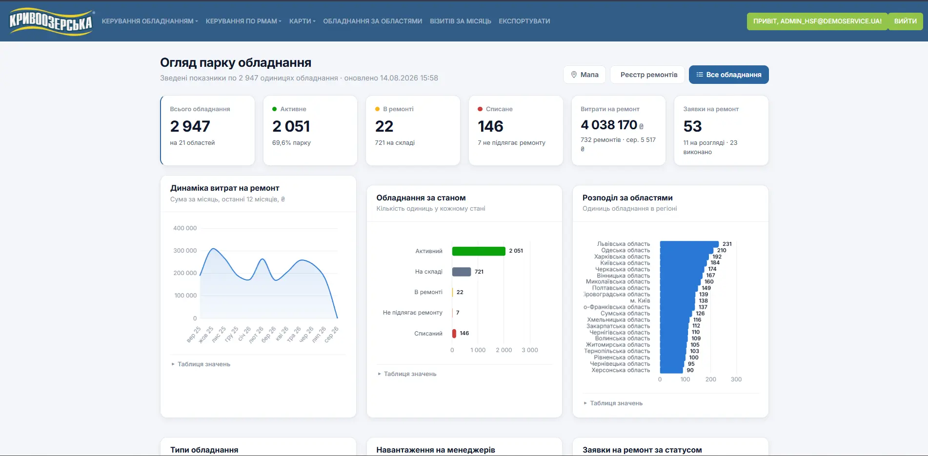Select Експортувати in navigation bar
The height and width of the screenshot is (456, 928).
click(x=524, y=21)
